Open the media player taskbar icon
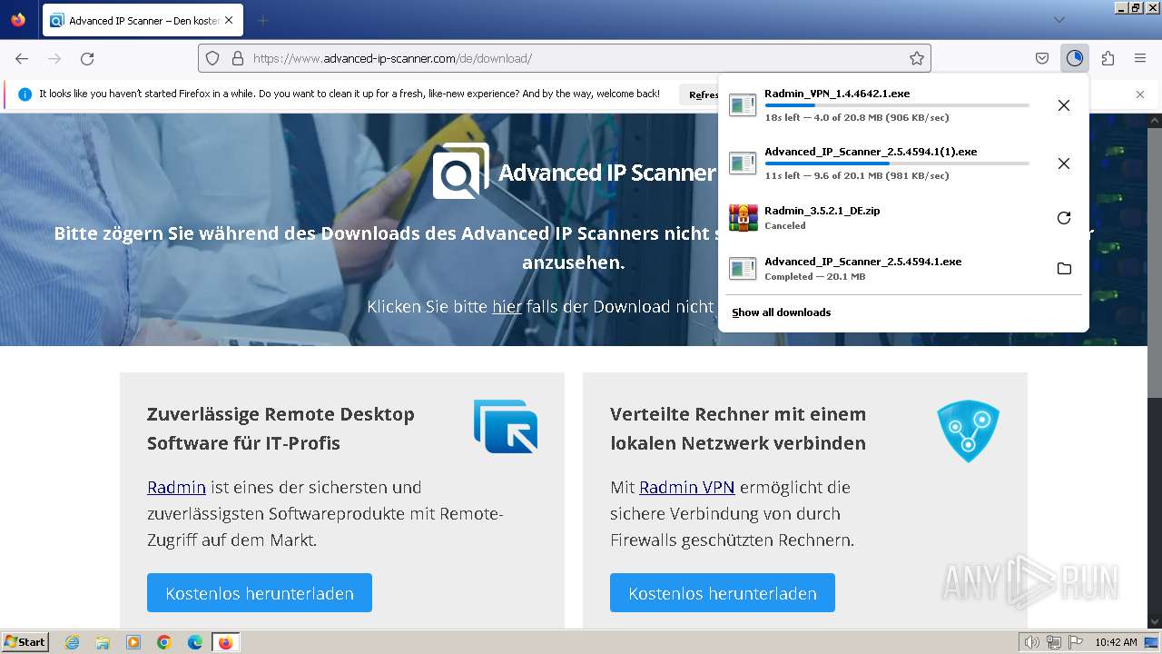Image resolution: width=1162 pixels, height=654 pixels. click(x=133, y=642)
